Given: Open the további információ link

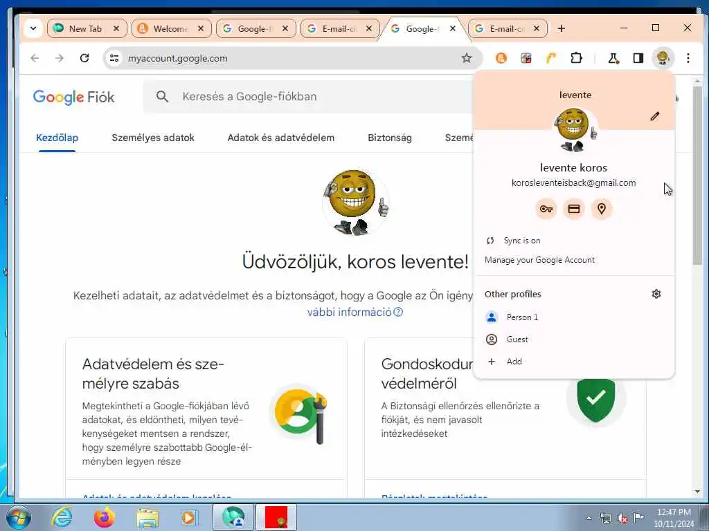Looking at the screenshot, I should coord(354,312).
